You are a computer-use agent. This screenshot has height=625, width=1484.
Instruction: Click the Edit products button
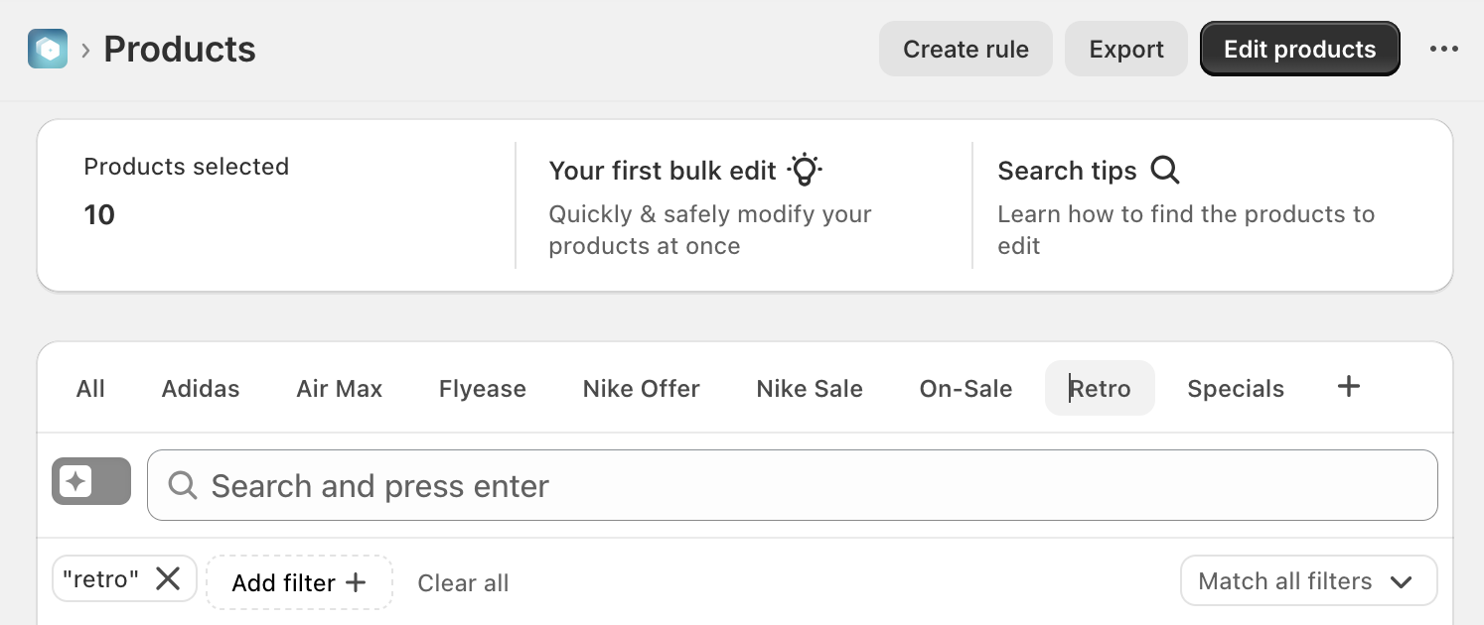[1299, 49]
